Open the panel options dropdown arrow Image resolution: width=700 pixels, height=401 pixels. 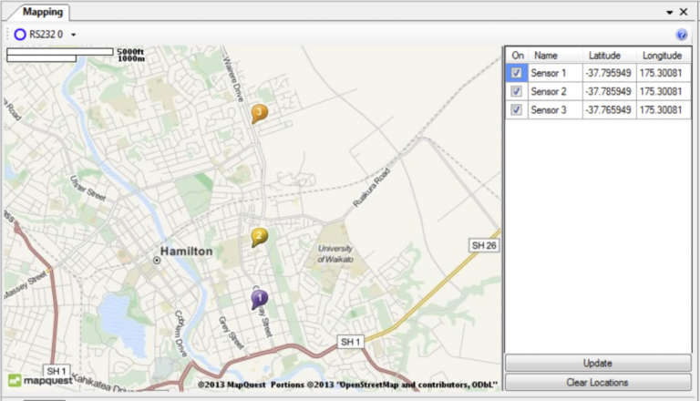click(x=670, y=13)
